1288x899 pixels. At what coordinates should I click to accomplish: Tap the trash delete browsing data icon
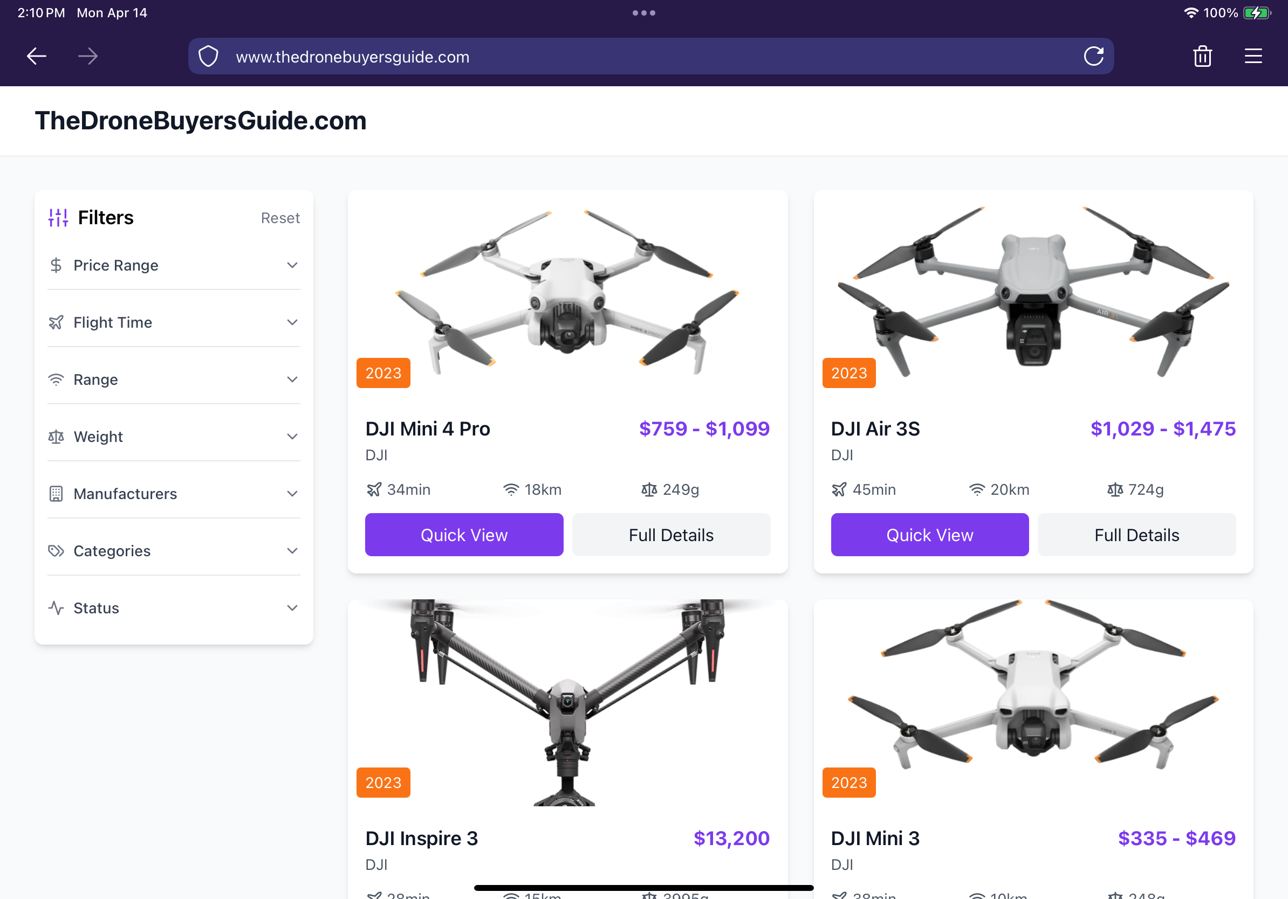coord(1202,56)
